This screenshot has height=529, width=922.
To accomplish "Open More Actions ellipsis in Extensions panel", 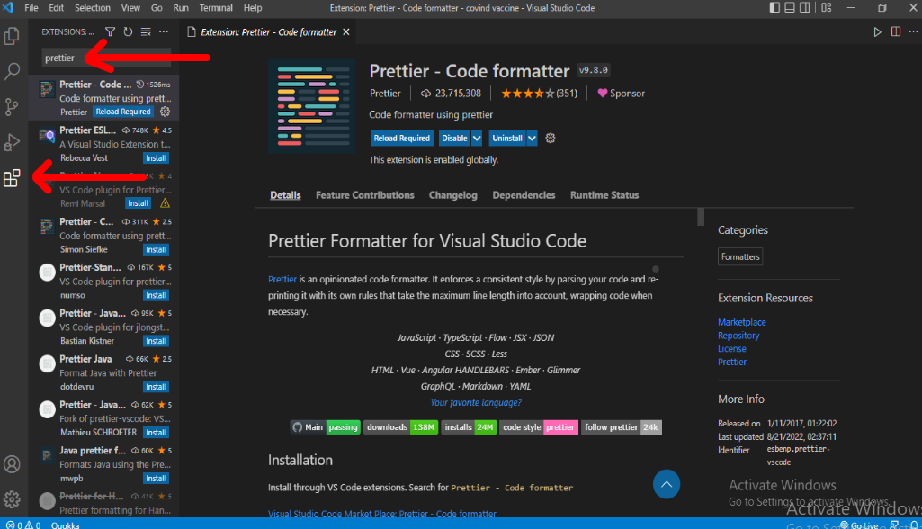I will (162, 31).
